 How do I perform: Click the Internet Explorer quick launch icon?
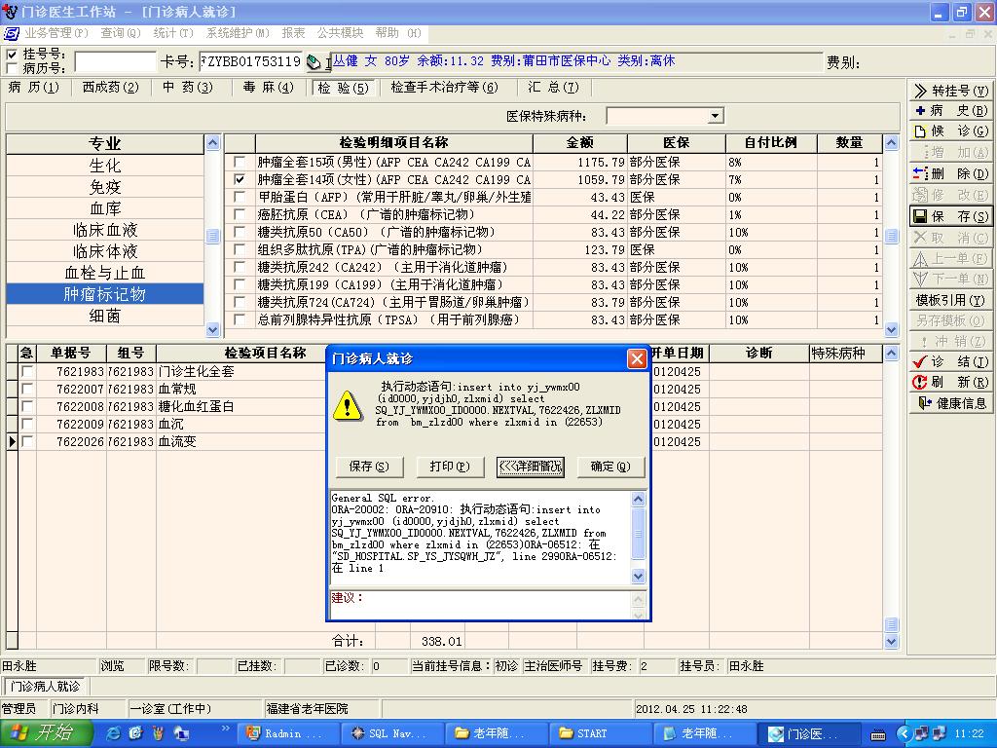pos(113,733)
